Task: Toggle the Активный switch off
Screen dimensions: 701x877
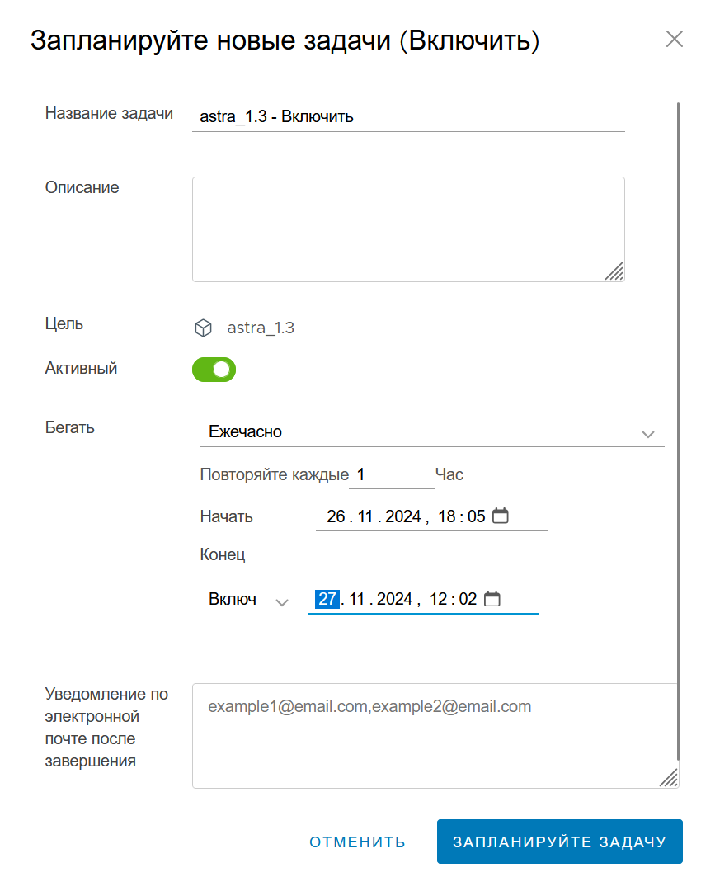Action: [x=214, y=370]
